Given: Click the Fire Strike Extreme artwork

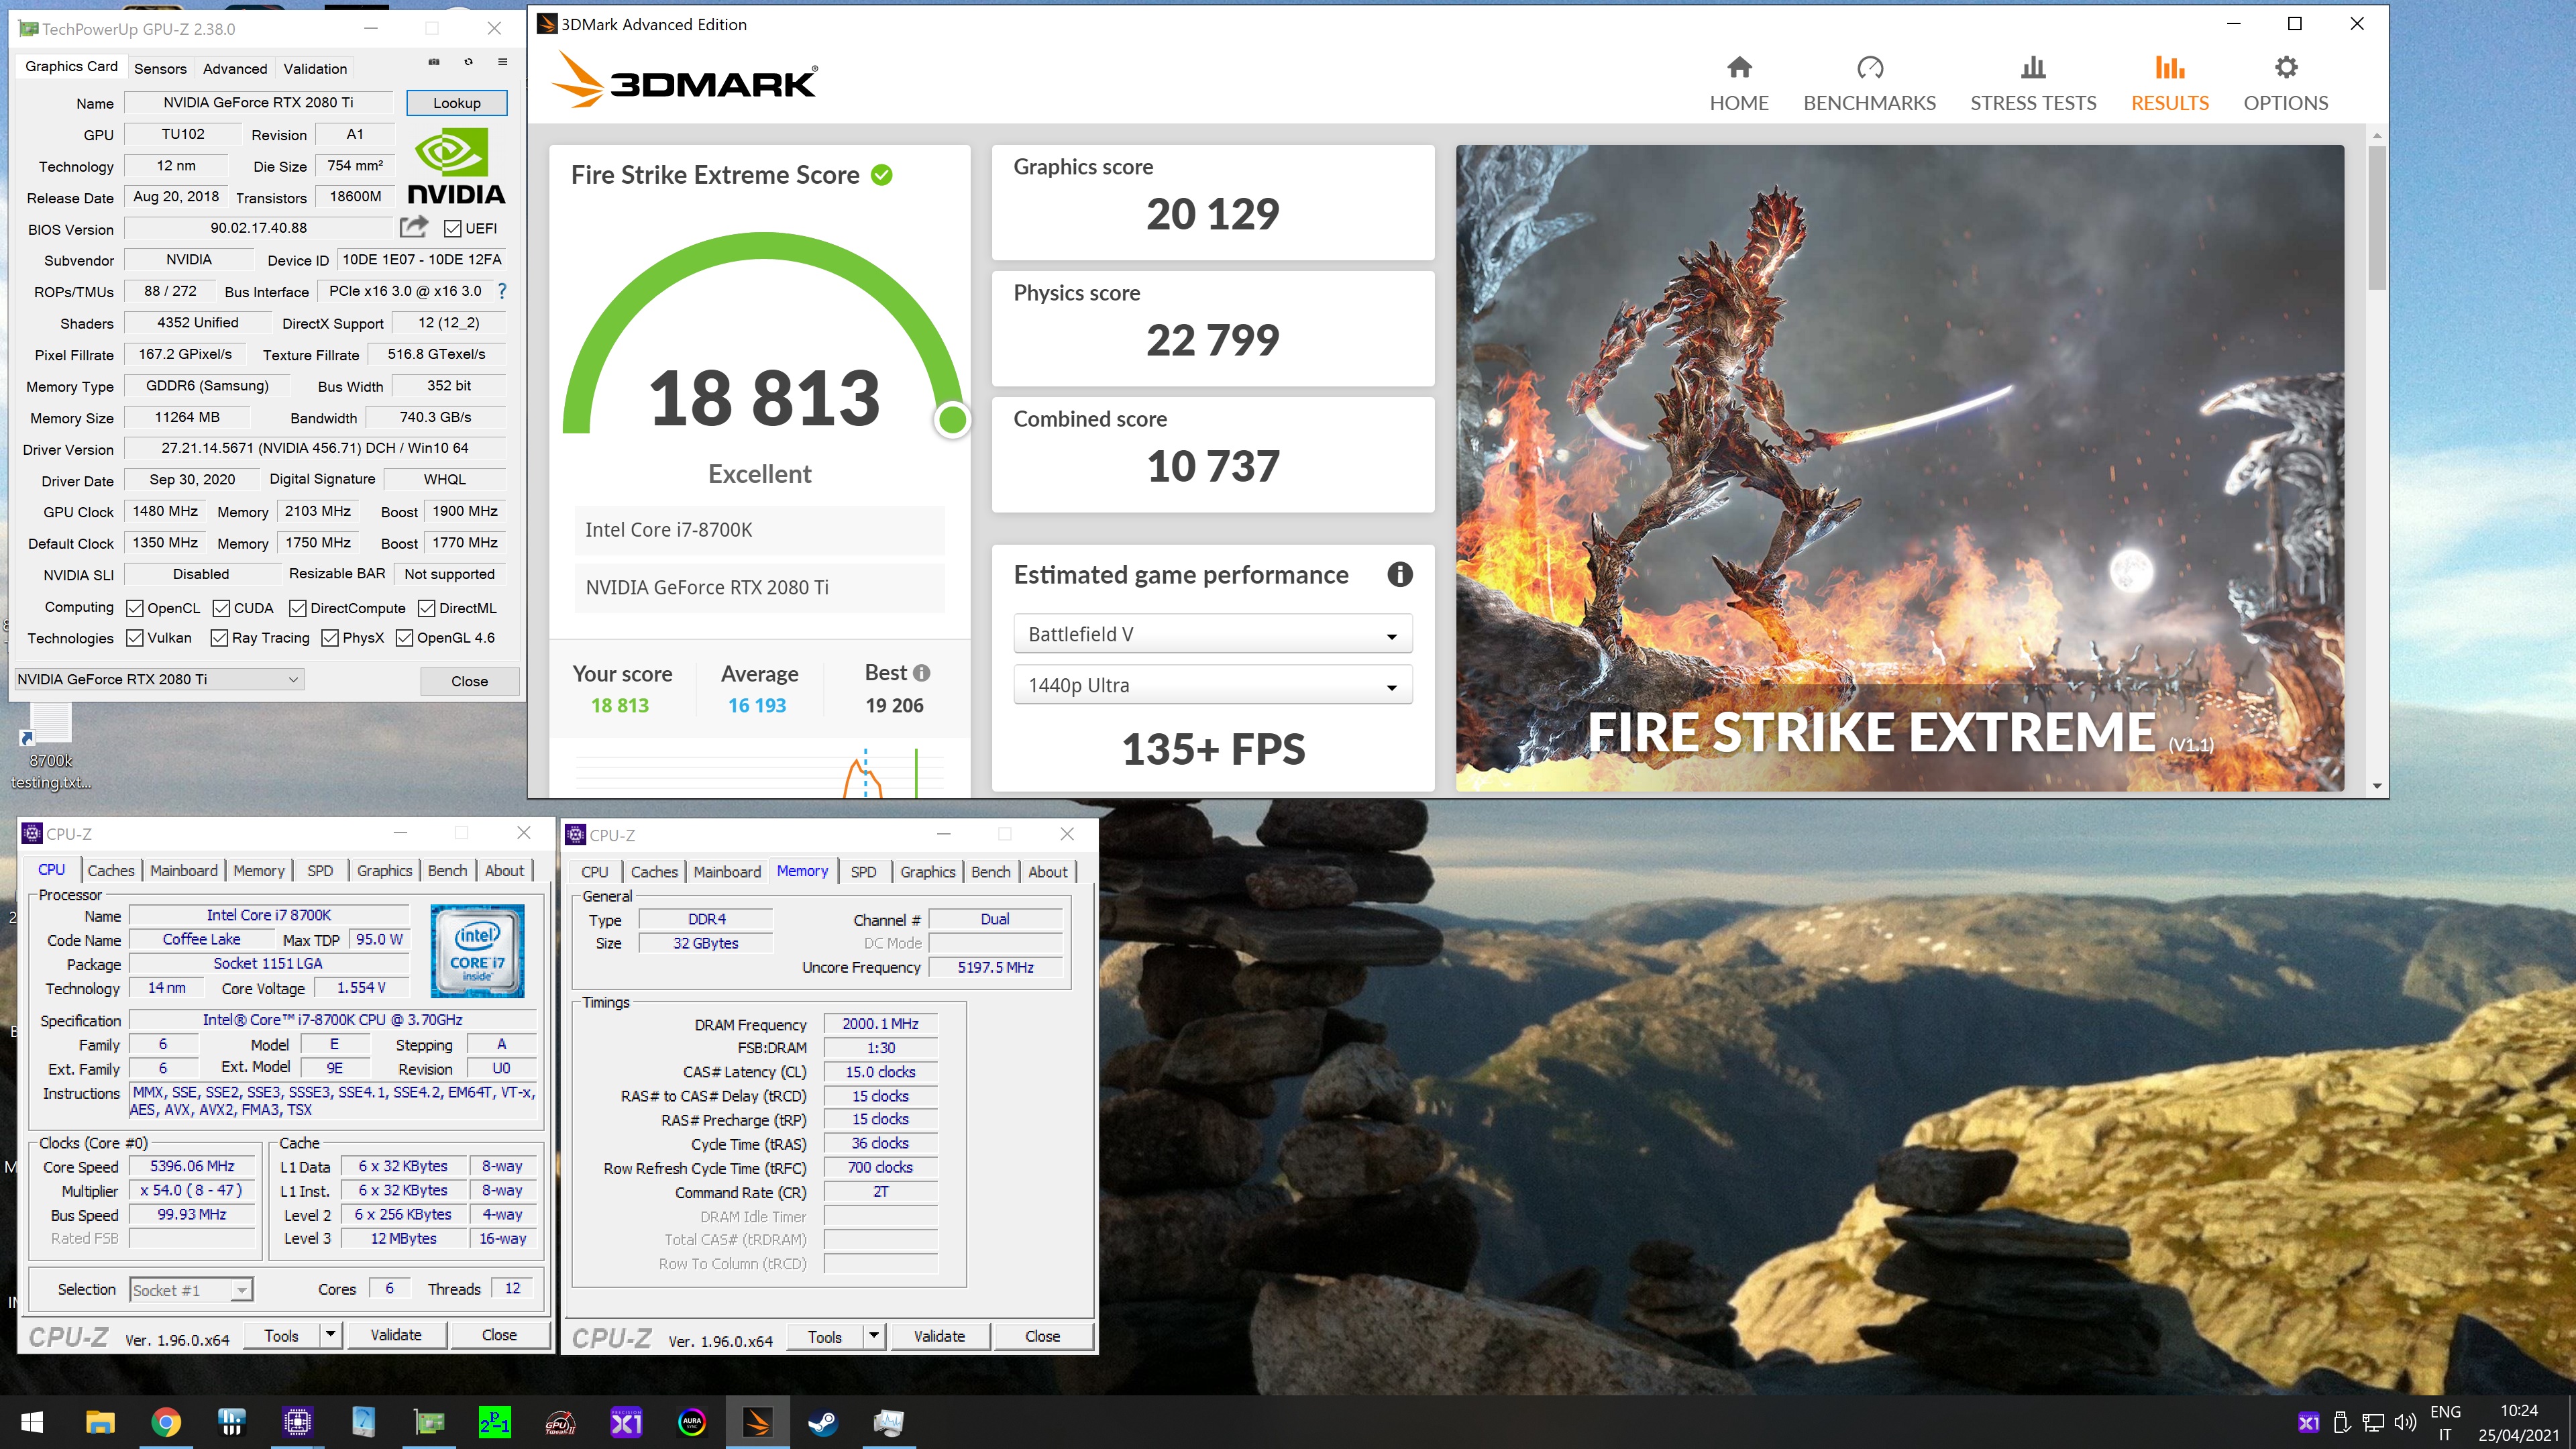Looking at the screenshot, I should 1899,467.
